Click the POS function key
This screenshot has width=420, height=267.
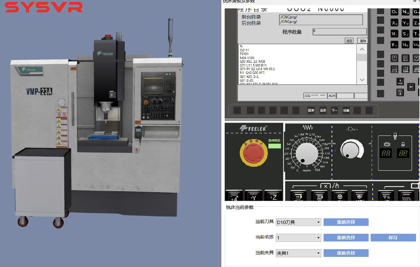point(394,58)
